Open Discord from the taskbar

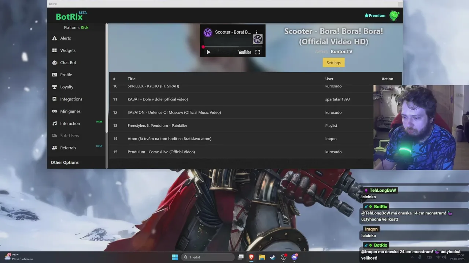tap(294, 257)
